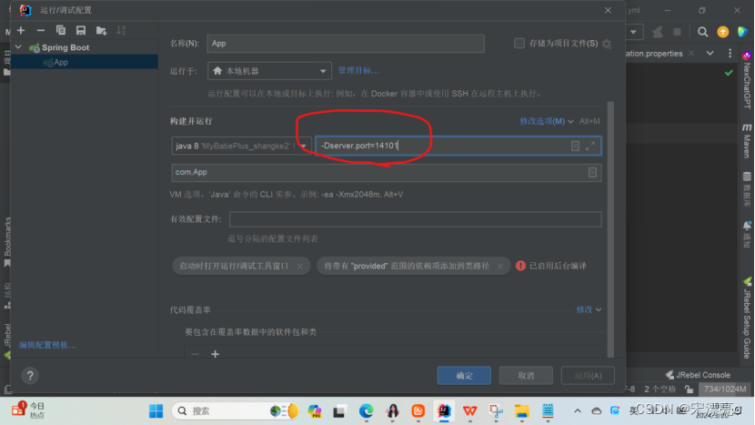This screenshot has height=425, width=755.
Task: Open the JRebel Setup Guide side panel
Action: (x=748, y=318)
